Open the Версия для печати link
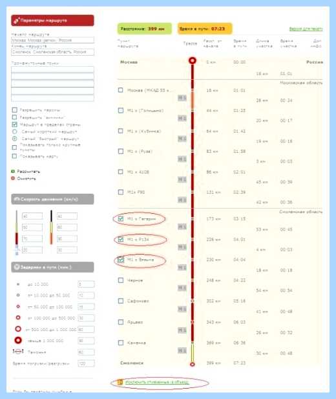Screen dimensions: 336x399 click(306, 29)
